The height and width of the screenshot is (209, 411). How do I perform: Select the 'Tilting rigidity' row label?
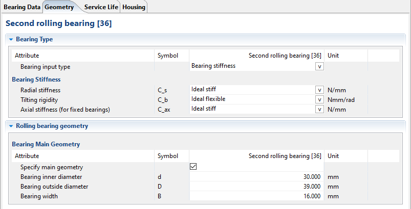pos(39,100)
